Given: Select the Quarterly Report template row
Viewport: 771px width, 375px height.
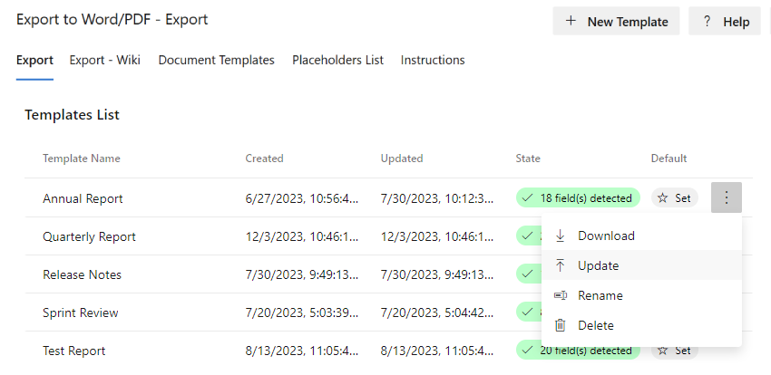Looking at the screenshot, I should (89, 236).
